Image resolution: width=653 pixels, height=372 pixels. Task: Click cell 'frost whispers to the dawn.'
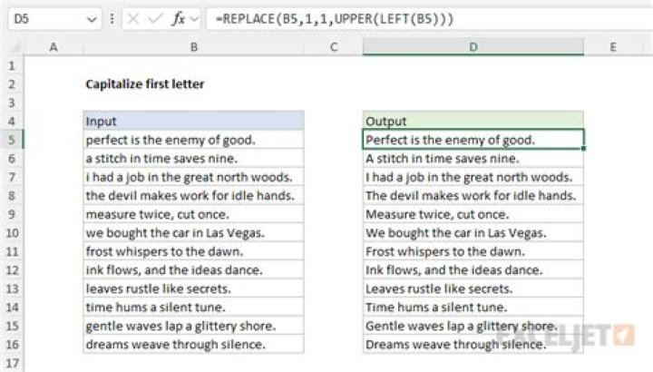pos(194,251)
